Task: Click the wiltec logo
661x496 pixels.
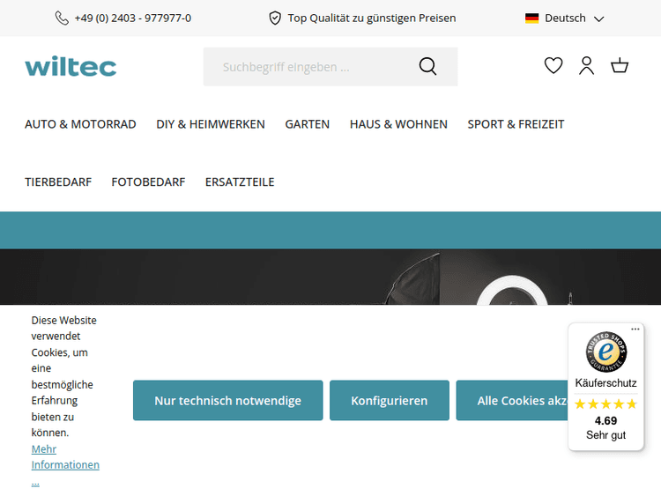Action: pyautogui.click(x=71, y=66)
